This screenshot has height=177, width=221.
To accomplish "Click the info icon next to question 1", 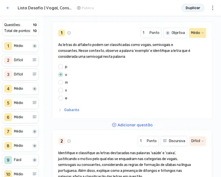I will (69, 33).
